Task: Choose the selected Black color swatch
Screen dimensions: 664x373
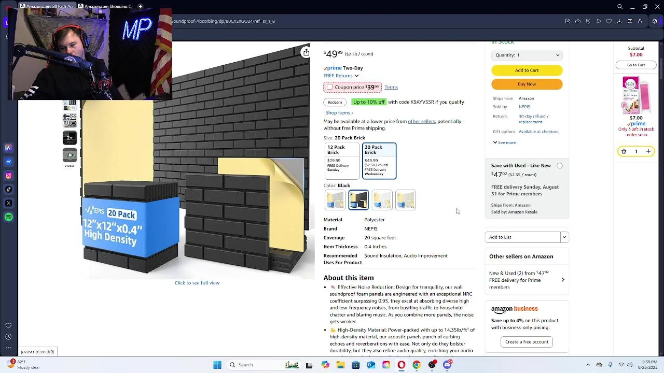Action: 358,200
